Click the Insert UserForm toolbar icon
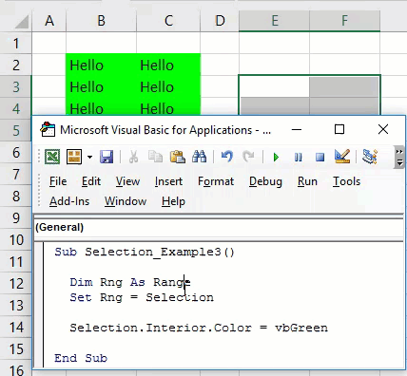Viewport: 407px width, 376px height. pos(74,157)
